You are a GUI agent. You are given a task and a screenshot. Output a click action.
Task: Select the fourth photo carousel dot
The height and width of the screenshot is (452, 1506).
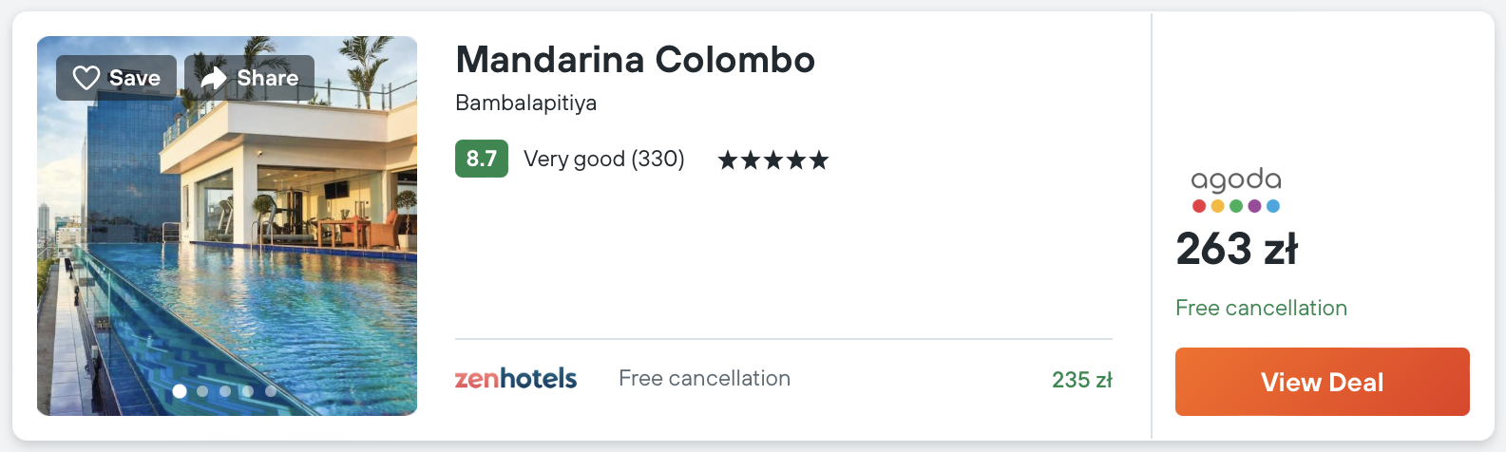(x=248, y=391)
